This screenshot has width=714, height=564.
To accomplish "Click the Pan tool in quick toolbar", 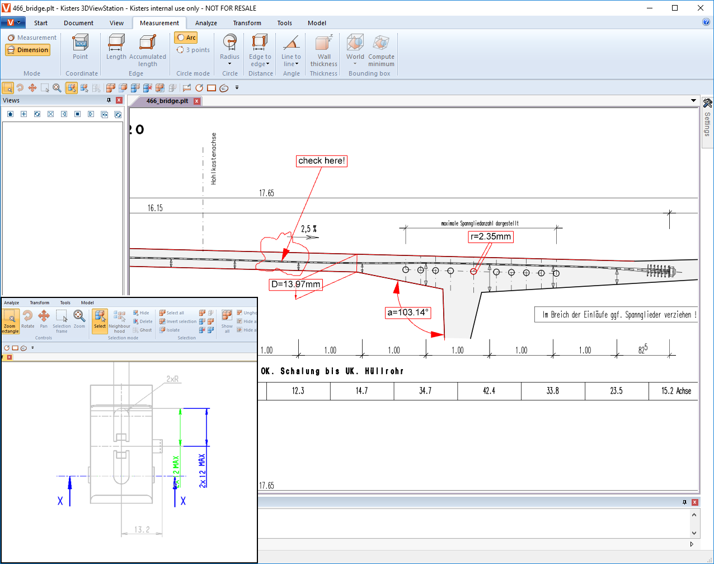I will coord(32,88).
